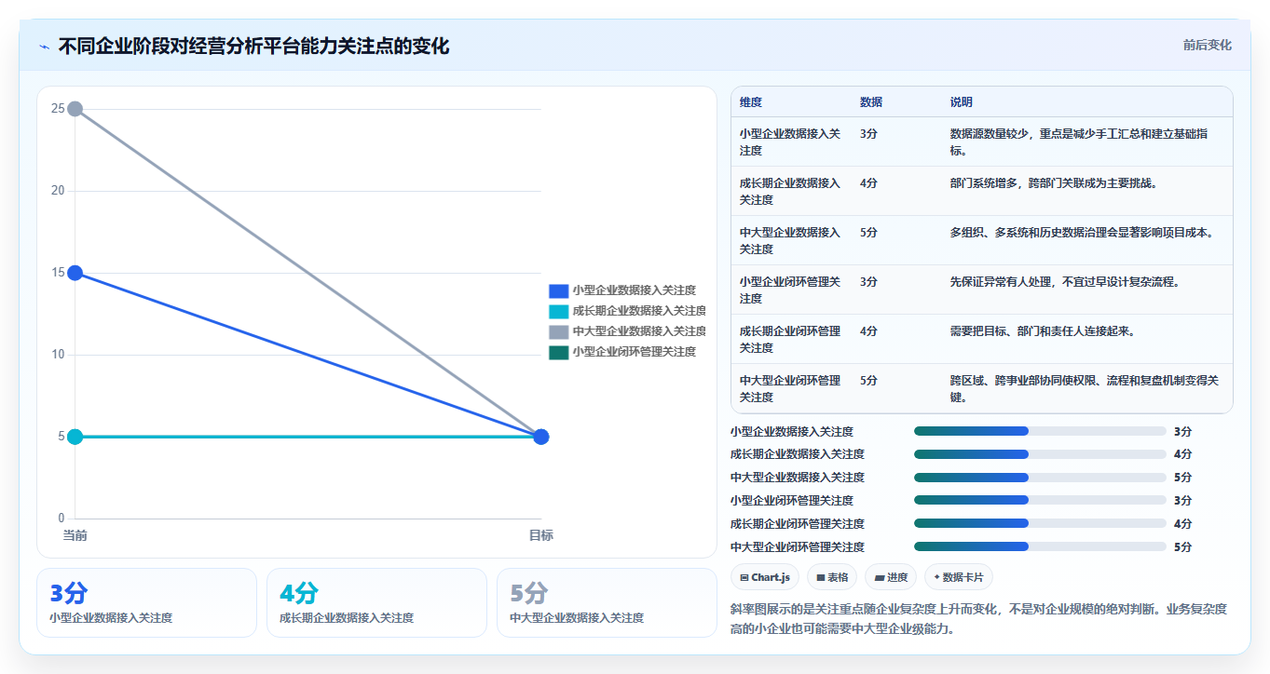Click the Chart.js tag icon

[744, 577]
